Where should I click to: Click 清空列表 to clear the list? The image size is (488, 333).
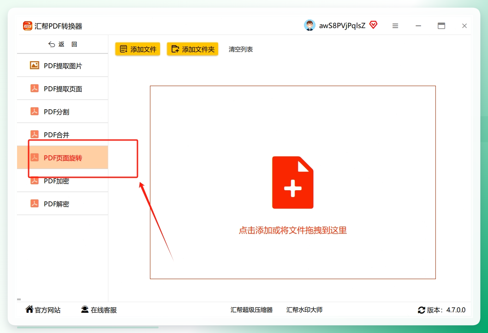241,49
